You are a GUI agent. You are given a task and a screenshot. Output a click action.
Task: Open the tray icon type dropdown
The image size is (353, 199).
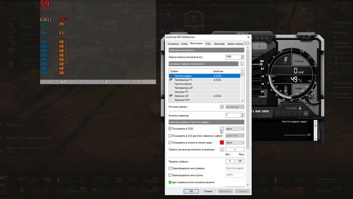click(x=235, y=143)
